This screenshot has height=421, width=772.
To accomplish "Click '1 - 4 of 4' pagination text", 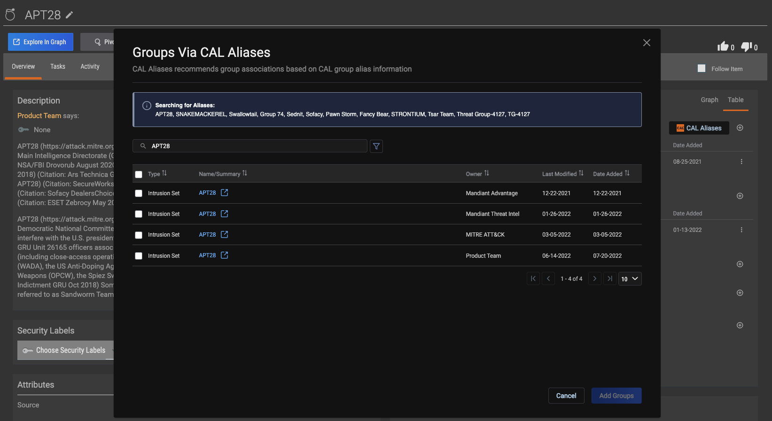I will pos(571,278).
